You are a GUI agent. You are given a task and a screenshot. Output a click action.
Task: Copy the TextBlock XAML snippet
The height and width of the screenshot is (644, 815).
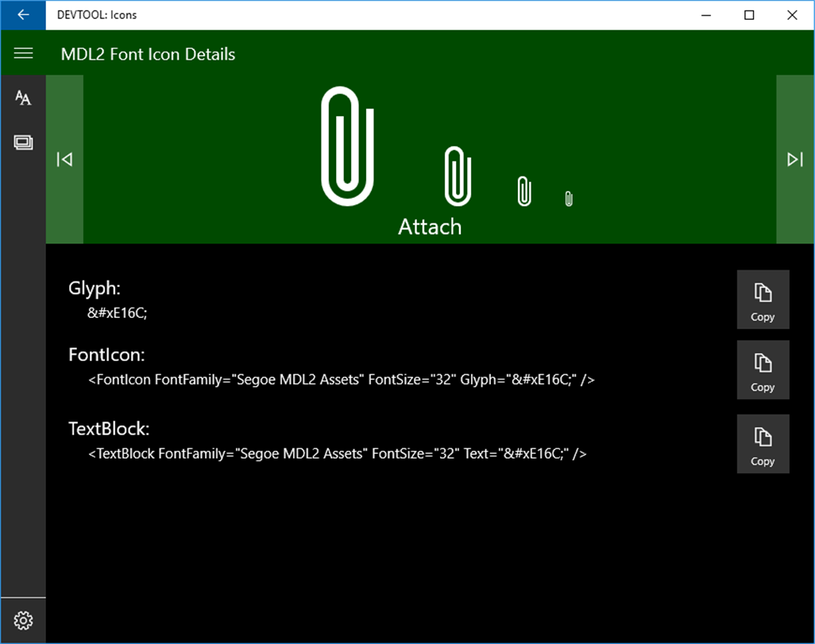click(x=763, y=444)
